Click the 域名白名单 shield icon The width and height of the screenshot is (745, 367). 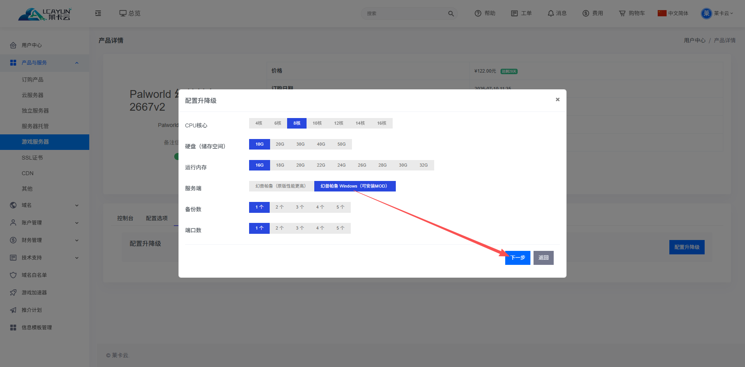[x=13, y=275]
